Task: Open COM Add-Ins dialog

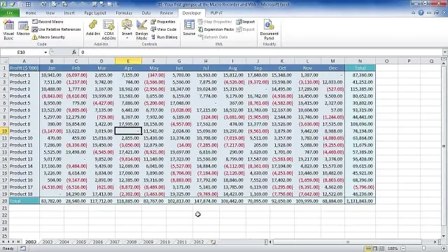Action: pos(109,30)
